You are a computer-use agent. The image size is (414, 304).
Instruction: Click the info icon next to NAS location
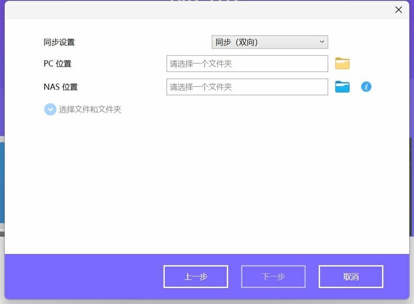(366, 87)
